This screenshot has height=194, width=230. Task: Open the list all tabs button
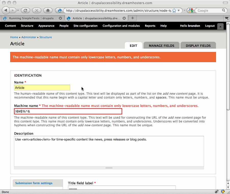click(227, 18)
